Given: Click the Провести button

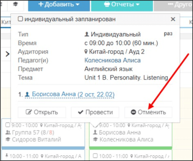Looking at the screenshot, I should [x=95, y=112].
